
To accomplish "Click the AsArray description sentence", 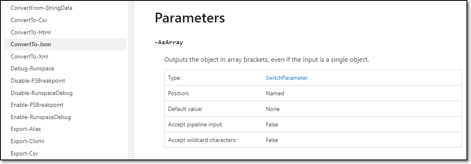I will pyautogui.click(x=267, y=60).
